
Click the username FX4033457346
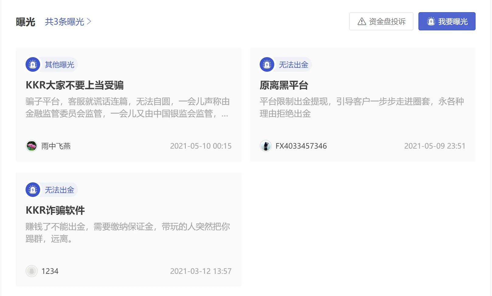tap(301, 146)
